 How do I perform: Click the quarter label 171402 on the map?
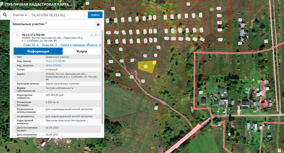(263, 82)
